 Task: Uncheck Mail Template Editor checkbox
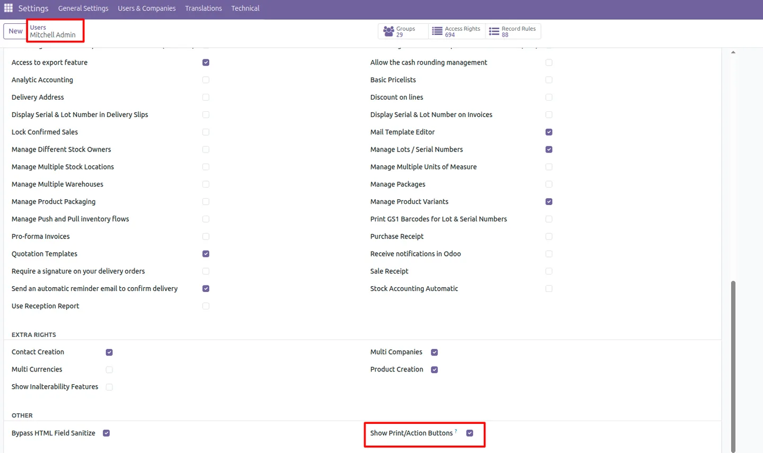point(549,132)
